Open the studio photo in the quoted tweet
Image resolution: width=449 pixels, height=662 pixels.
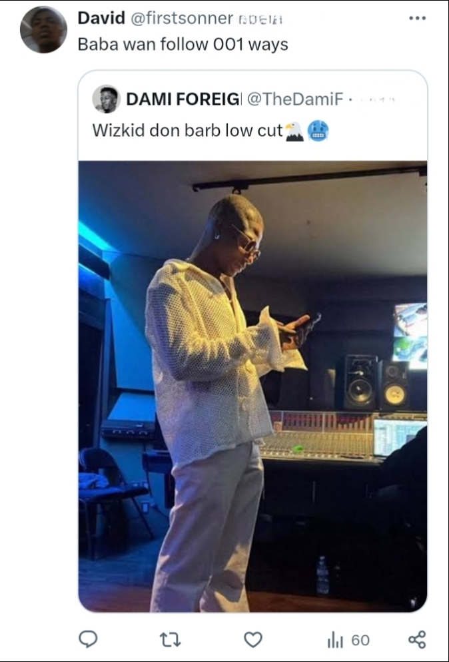(252, 386)
